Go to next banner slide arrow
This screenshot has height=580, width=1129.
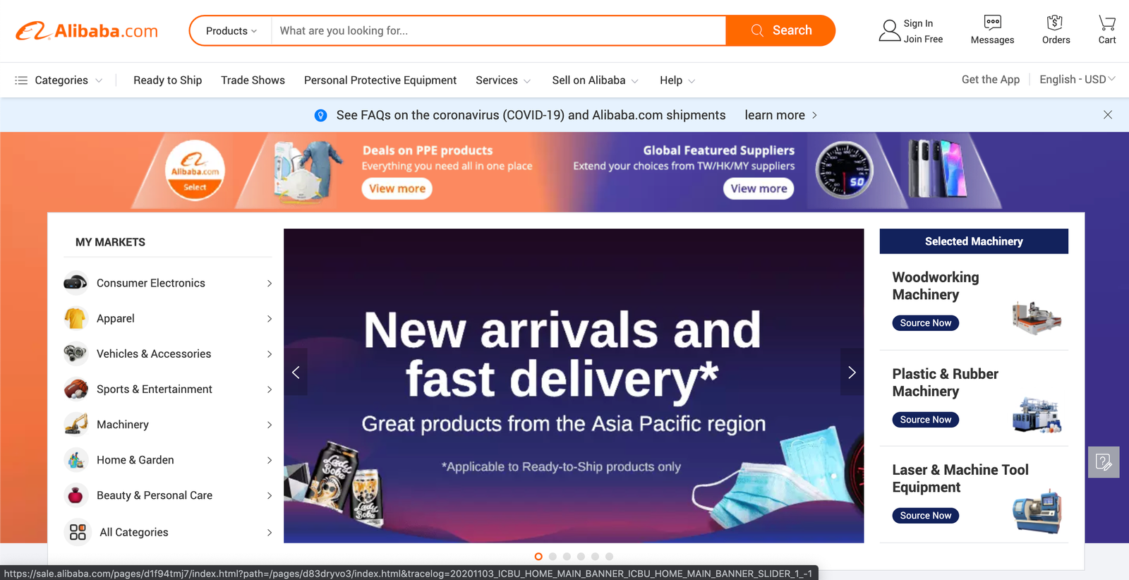[852, 372]
